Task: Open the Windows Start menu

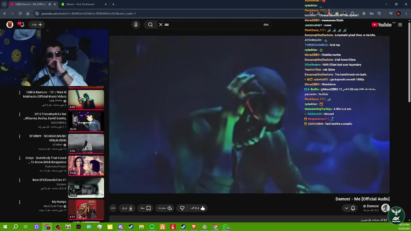Action: [x=5, y=227]
